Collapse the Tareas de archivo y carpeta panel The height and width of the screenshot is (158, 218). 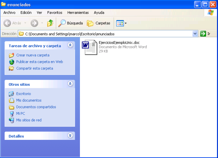click(70, 46)
